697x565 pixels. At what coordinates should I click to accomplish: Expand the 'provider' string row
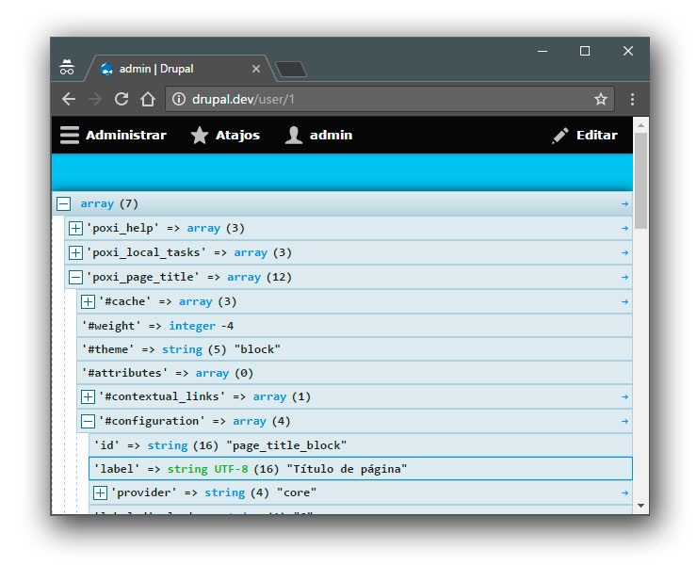(x=101, y=493)
